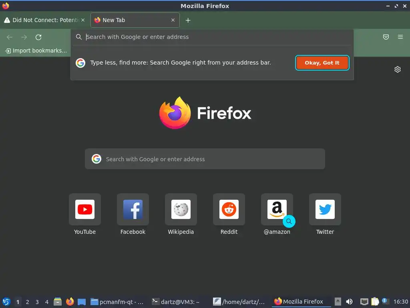Click the back navigation arrow
This screenshot has width=410, height=308.
10,37
